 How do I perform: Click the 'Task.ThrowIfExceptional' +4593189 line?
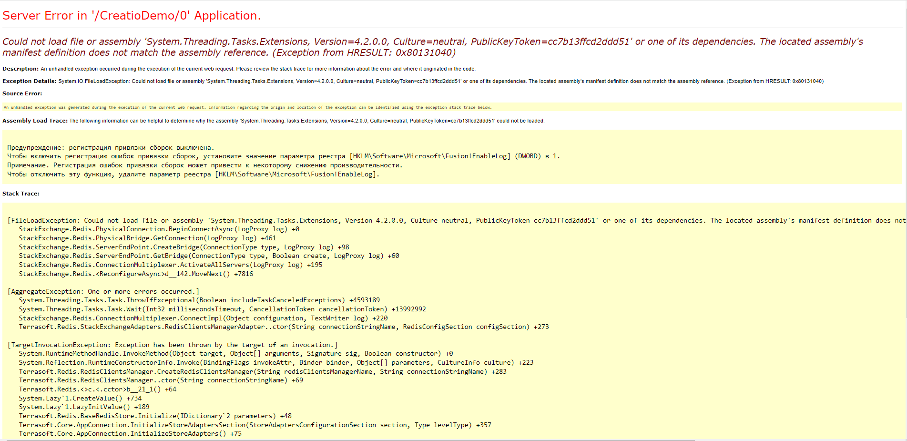click(200, 300)
